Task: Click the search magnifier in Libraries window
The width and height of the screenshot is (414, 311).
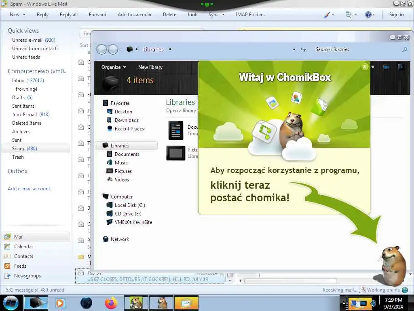Action: (404, 49)
